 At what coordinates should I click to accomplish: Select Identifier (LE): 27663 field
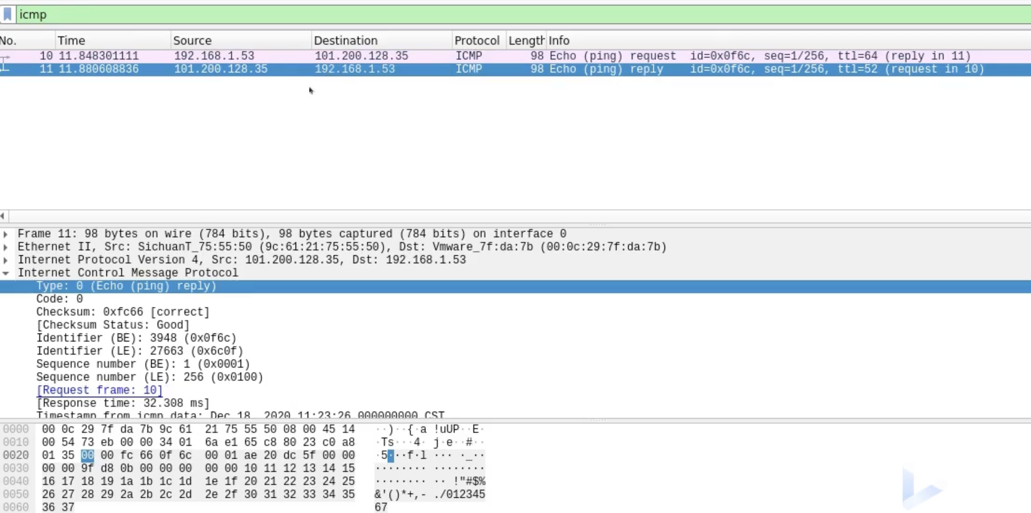click(x=140, y=351)
